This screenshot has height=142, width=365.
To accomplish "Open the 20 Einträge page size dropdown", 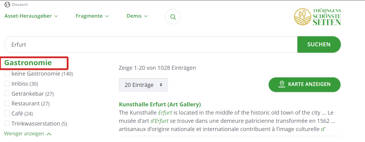I will [x=143, y=85].
